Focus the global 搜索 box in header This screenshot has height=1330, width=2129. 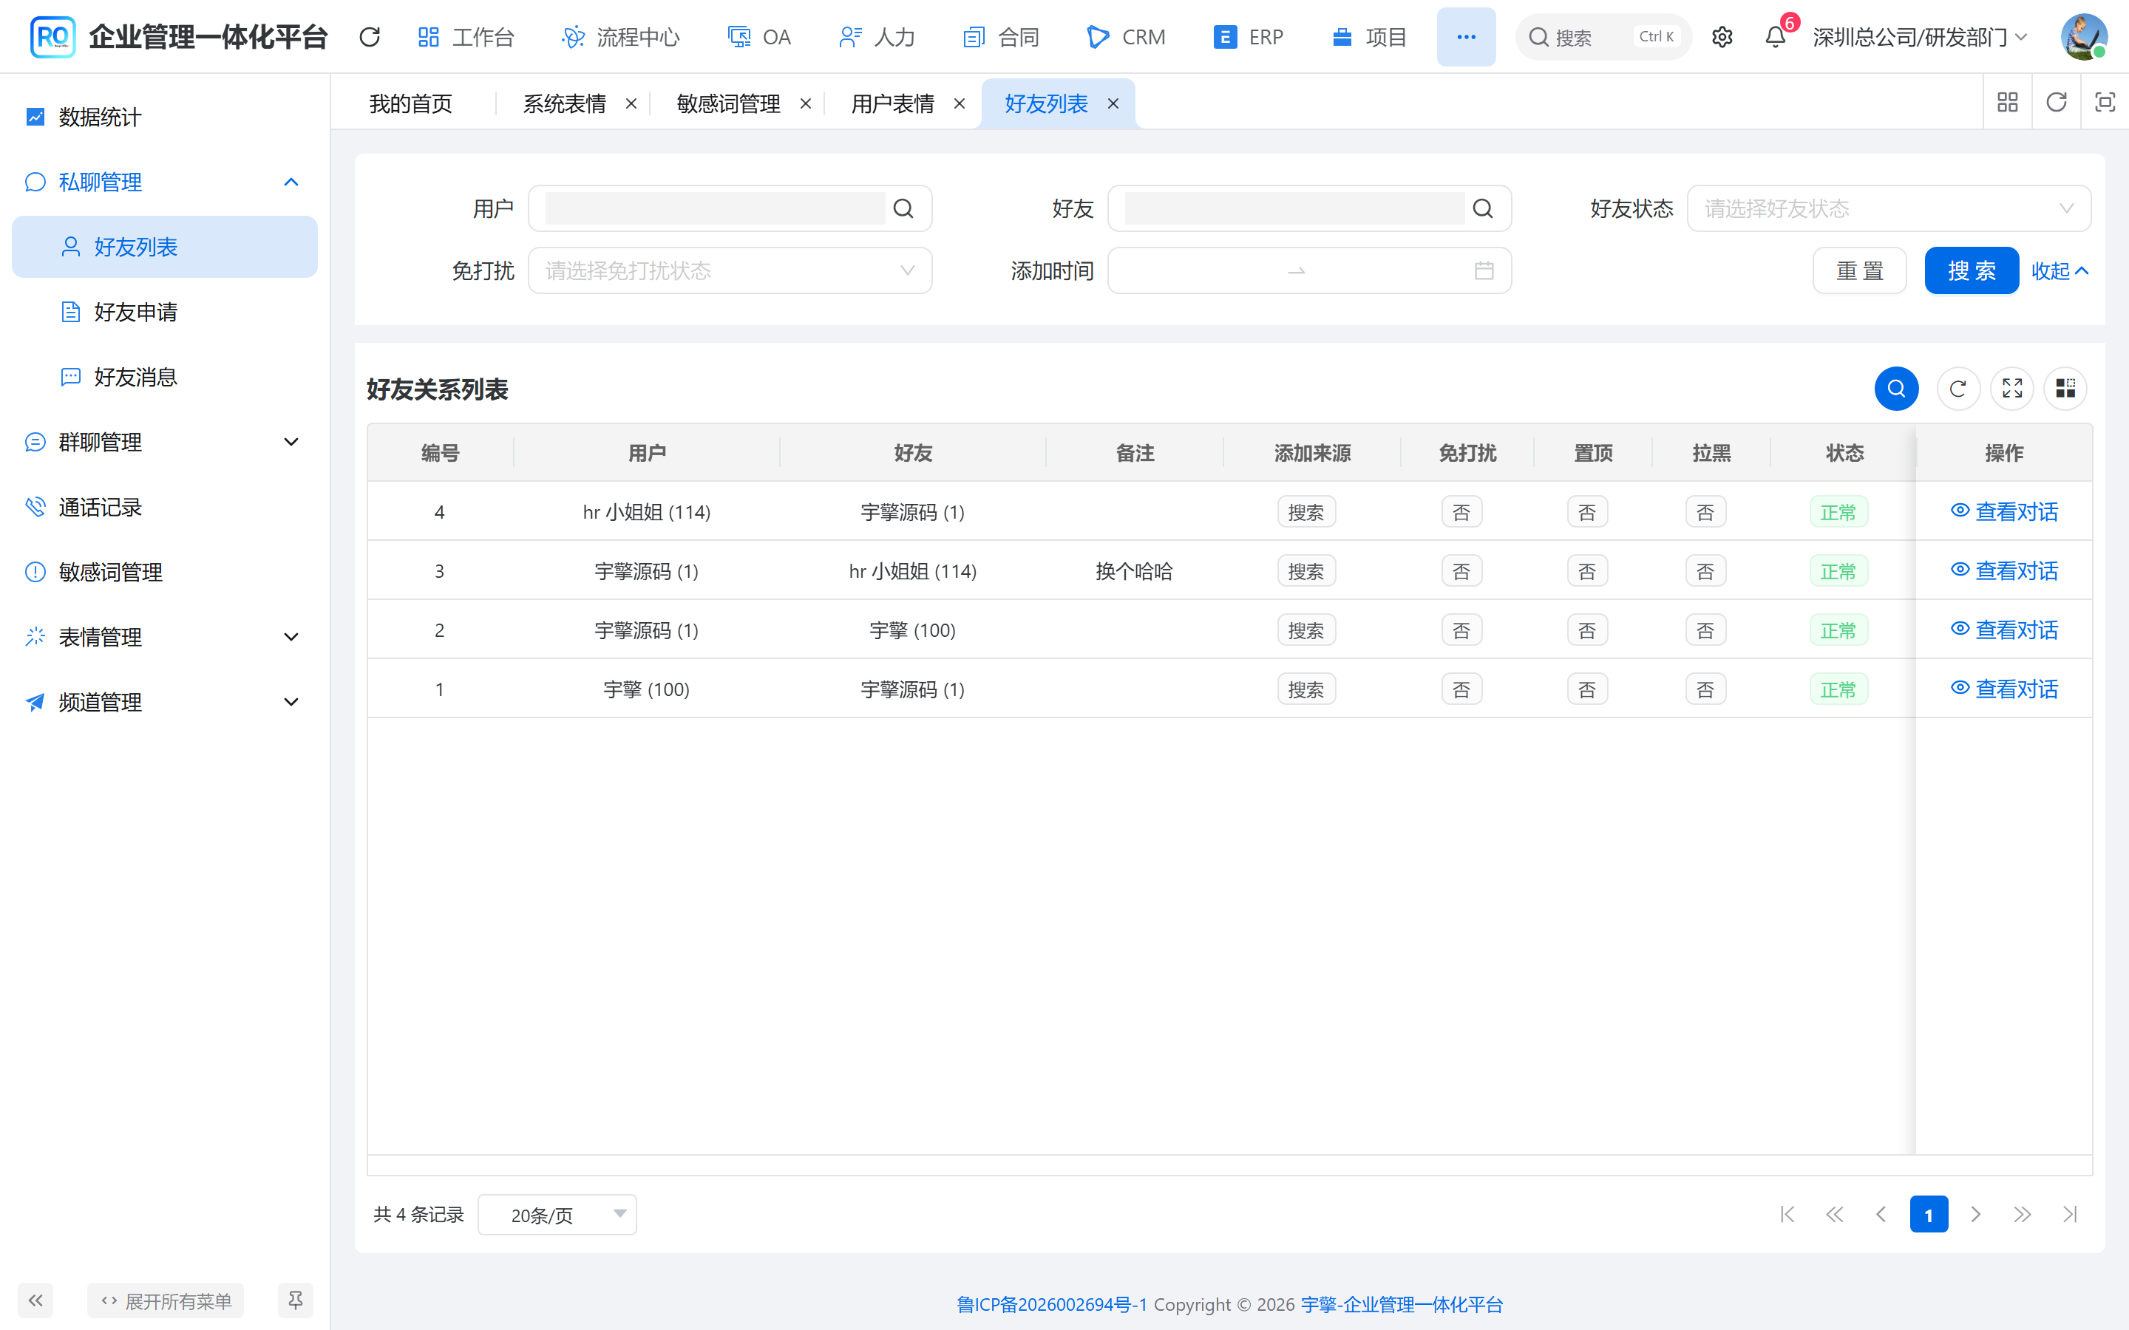pyautogui.click(x=1603, y=37)
